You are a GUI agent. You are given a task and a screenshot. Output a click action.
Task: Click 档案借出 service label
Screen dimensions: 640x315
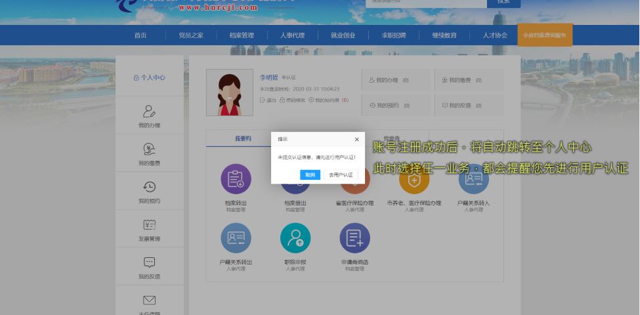(x=295, y=203)
